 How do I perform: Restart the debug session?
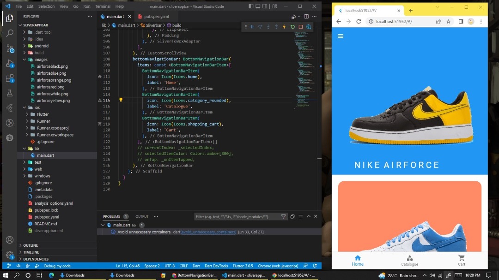292,27
